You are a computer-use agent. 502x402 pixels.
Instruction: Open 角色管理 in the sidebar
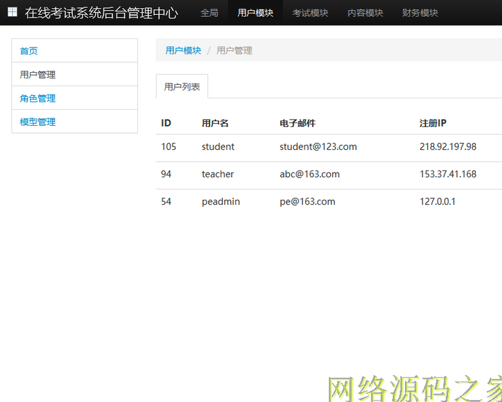click(x=74, y=98)
